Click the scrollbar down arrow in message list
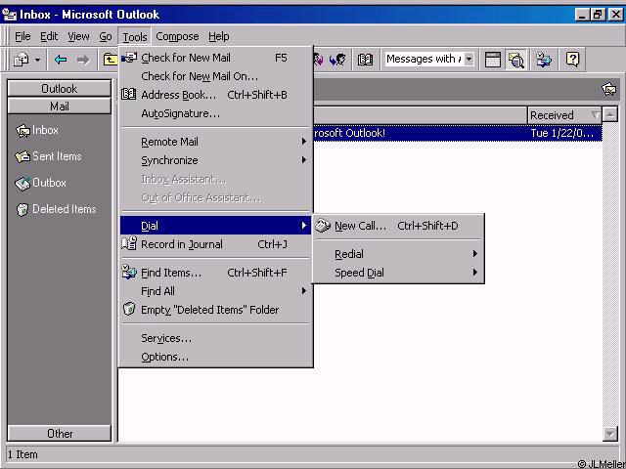Image resolution: width=626 pixels, height=469 pixels. [610, 434]
